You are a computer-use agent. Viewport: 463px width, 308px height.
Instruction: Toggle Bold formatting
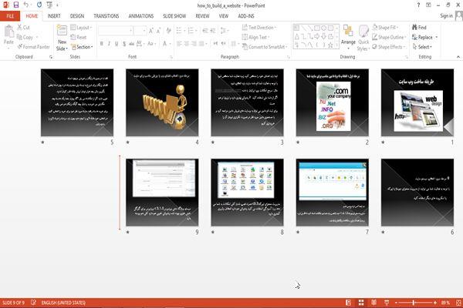coord(101,44)
